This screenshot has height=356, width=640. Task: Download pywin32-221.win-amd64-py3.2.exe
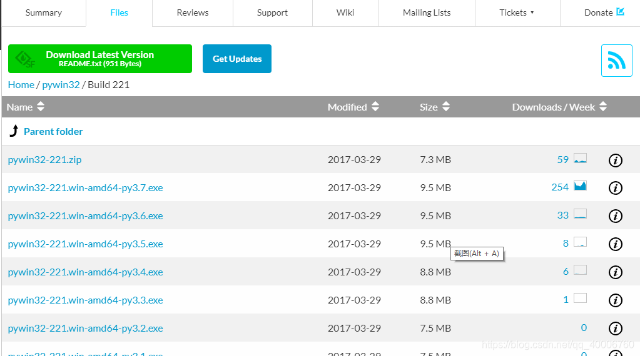click(x=85, y=329)
